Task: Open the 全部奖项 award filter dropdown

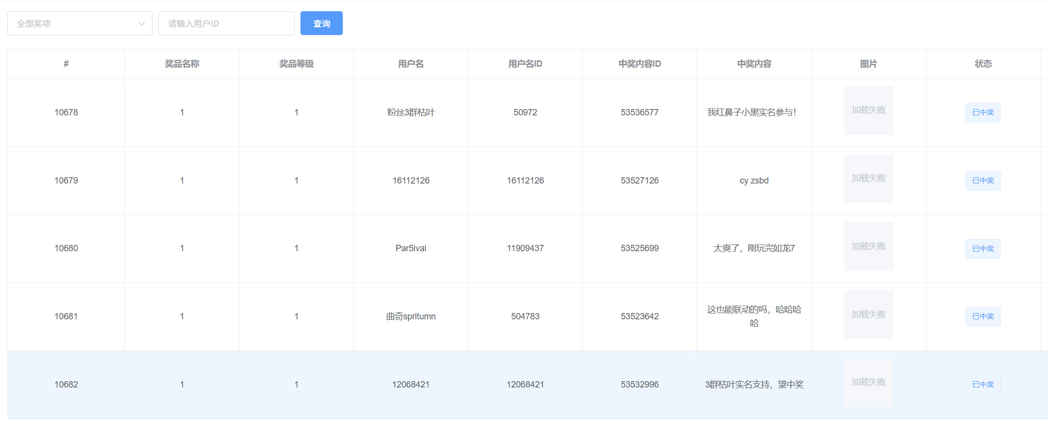Action: 80,23
